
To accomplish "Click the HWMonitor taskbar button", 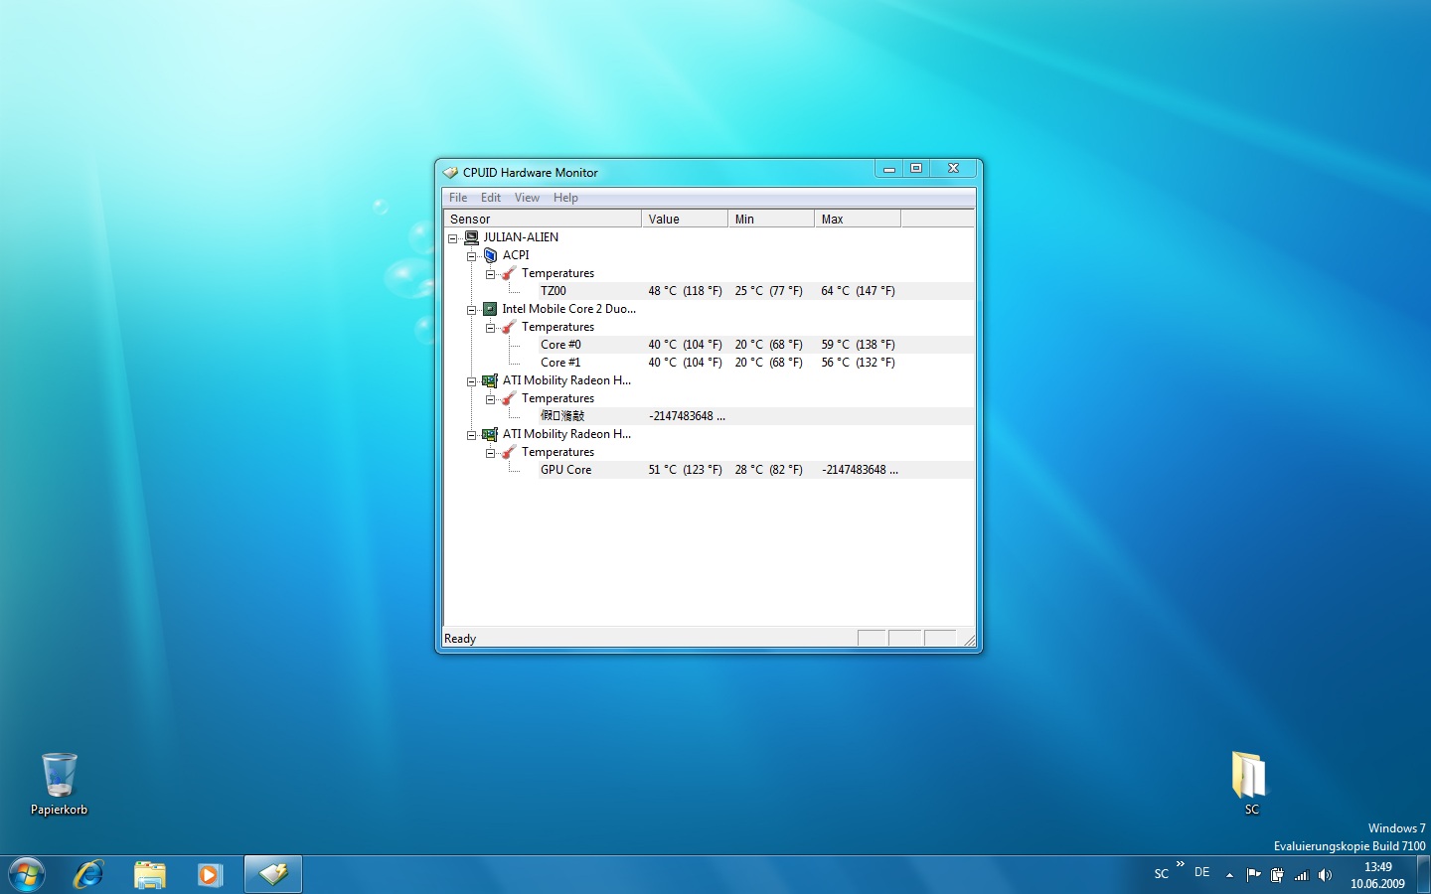I will (x=273, y=875).
